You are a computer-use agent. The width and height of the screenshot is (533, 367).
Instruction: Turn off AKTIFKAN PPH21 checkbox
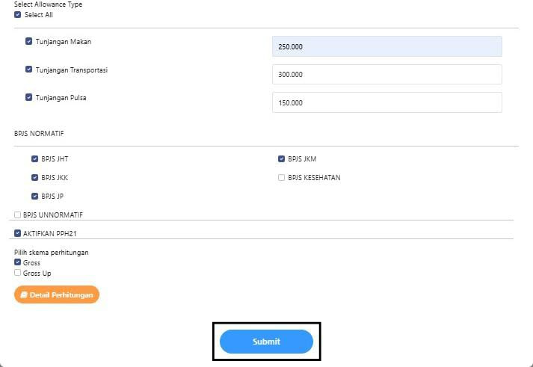pyautogui.click(x=18, y=233)
